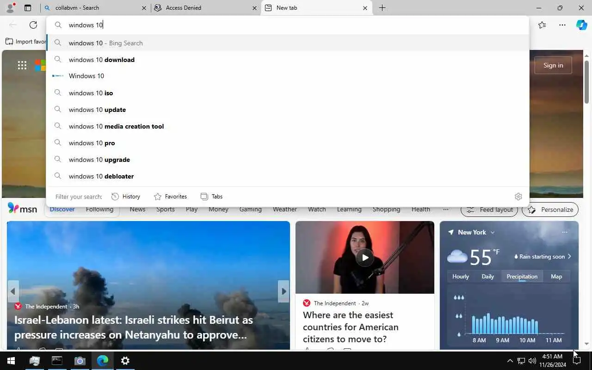This screenshot has height=370, width=592.
Task: Open the Israel-Lebanon latest headline
Action: [134, 327]
